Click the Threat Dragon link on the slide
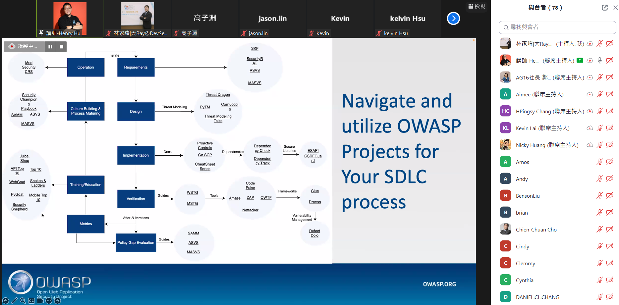619x305 pixels. 218,95
